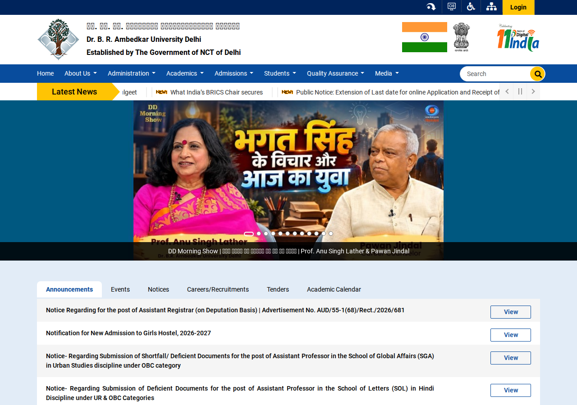Open the sitemap icon in top bar
The height and width of the screenshot is (405, 577).
click(491, 7)
